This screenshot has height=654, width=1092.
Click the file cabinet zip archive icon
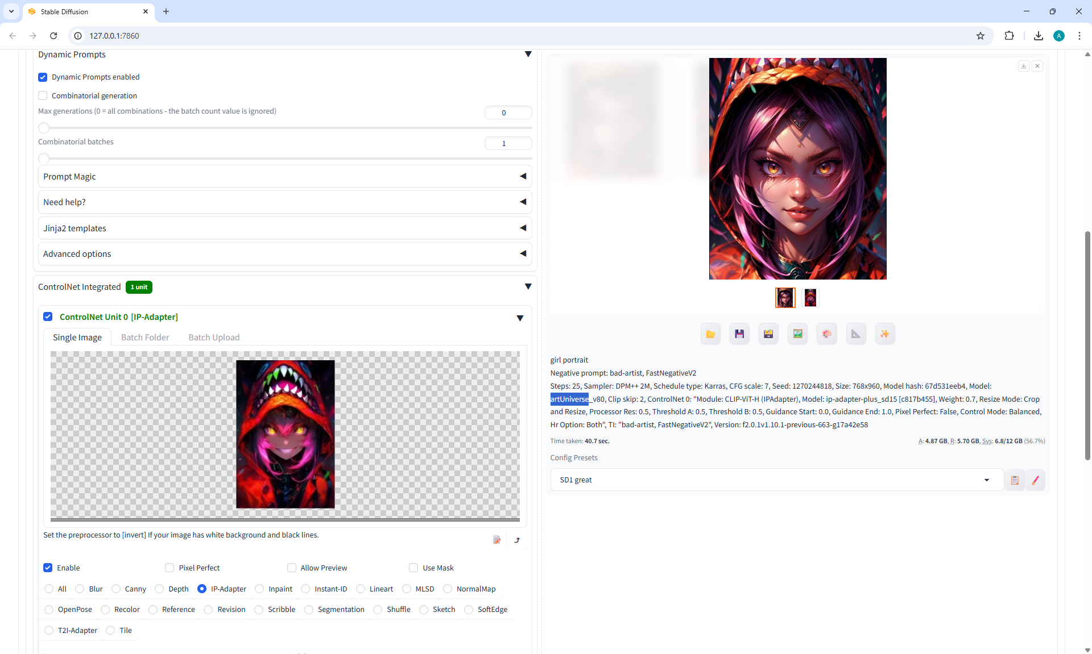point(768,334)
